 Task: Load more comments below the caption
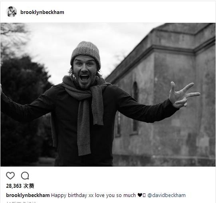coord(21,202)
